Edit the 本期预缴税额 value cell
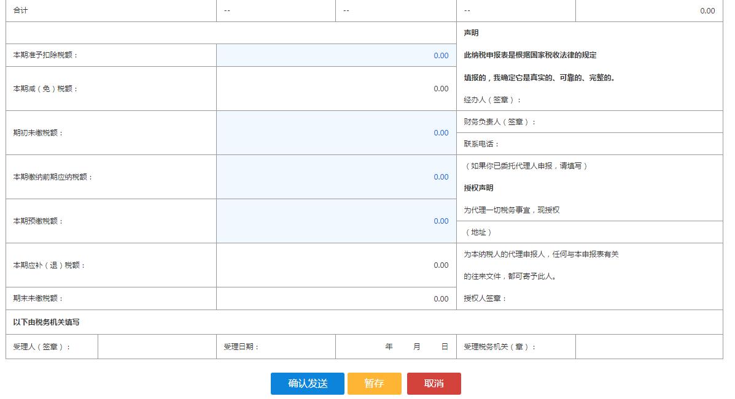Viewport: 735px width, 399px height. 335,221
